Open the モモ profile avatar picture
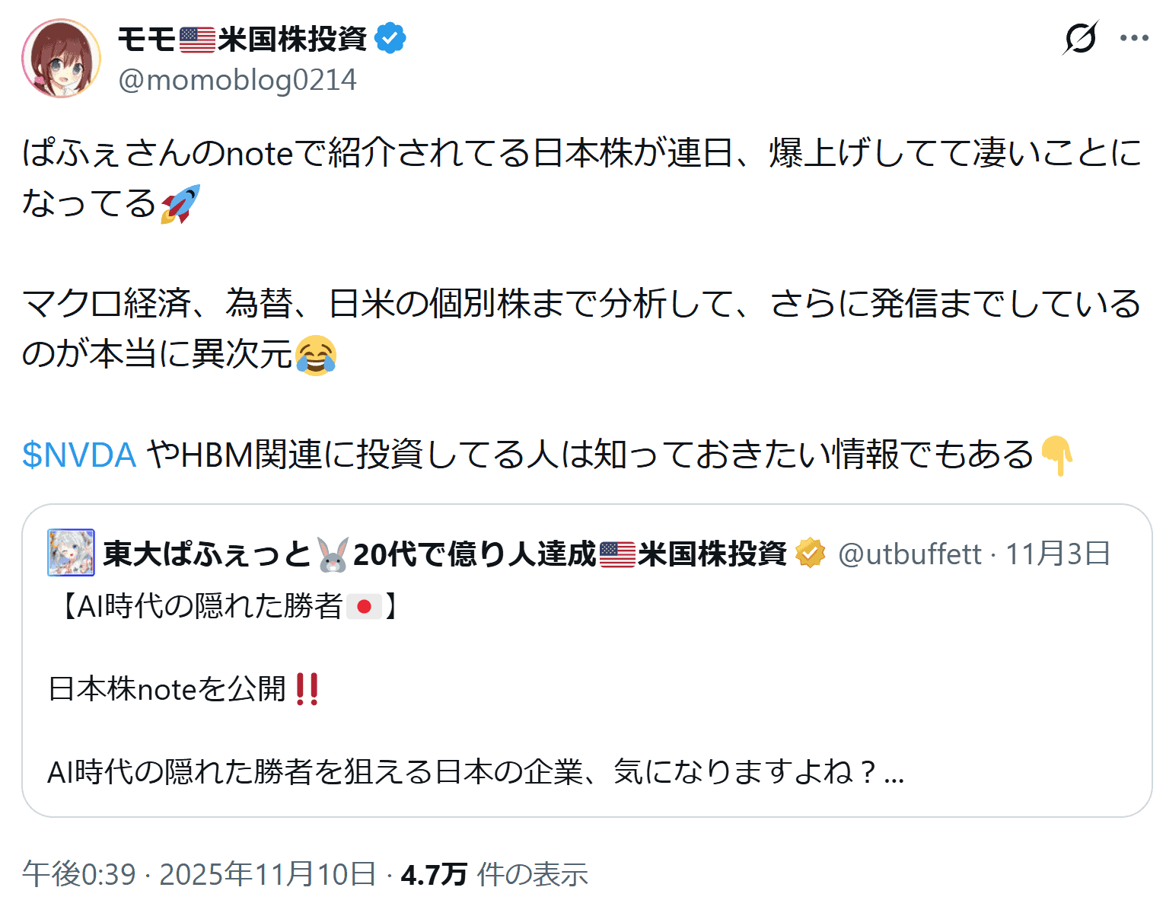This screenshot has width=1166, height=897. [61, 59]
